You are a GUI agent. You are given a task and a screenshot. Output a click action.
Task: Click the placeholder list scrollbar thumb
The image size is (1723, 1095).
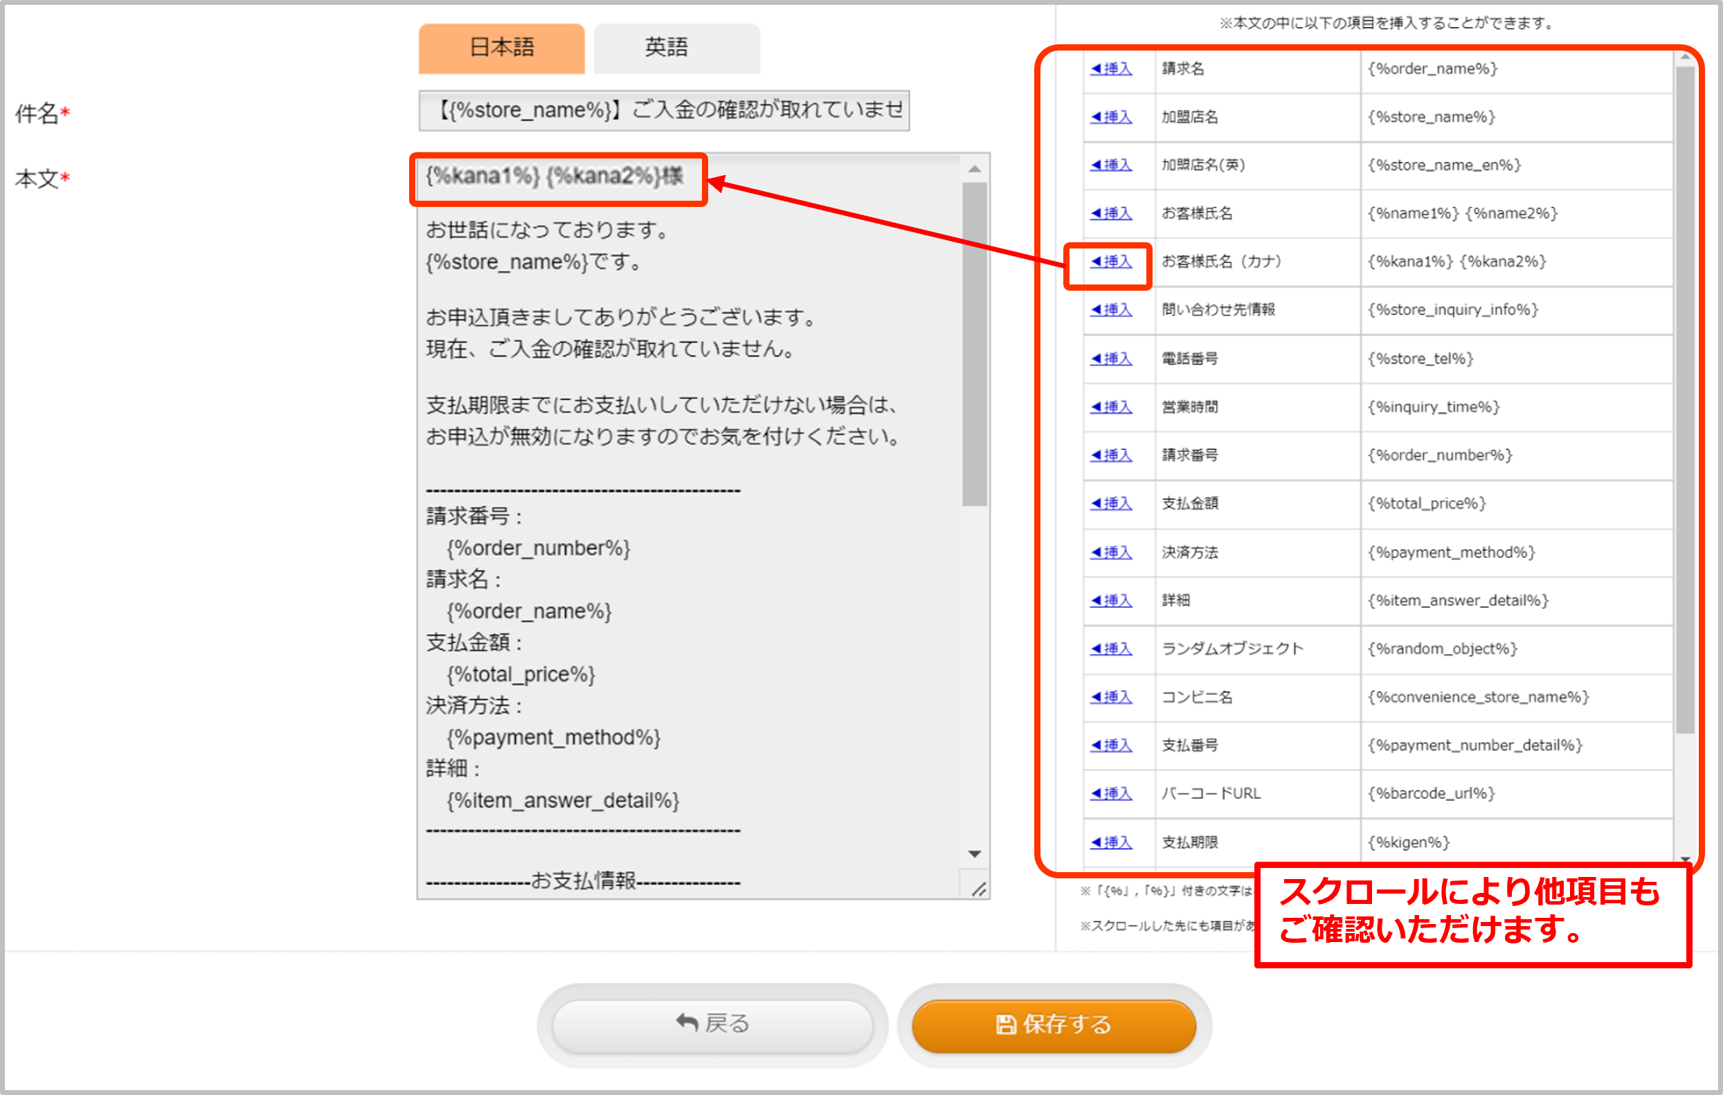1685,401
